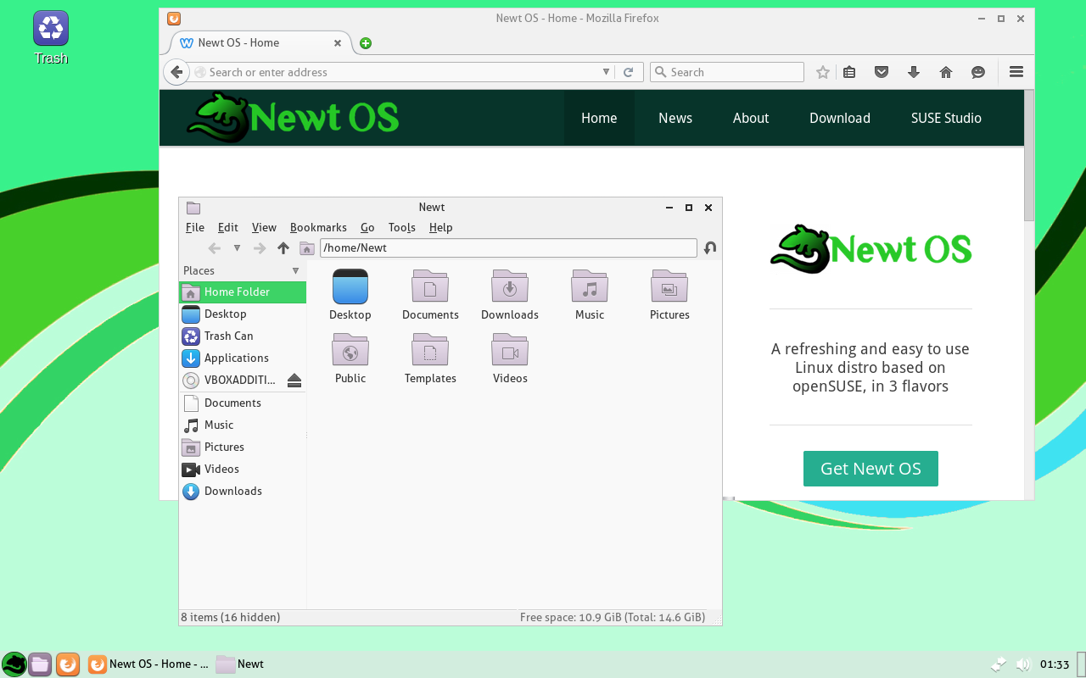Open Firefox downloads arrow icon
The image size is (1086, 678).
pyautogui.click(x=914, y=72)
